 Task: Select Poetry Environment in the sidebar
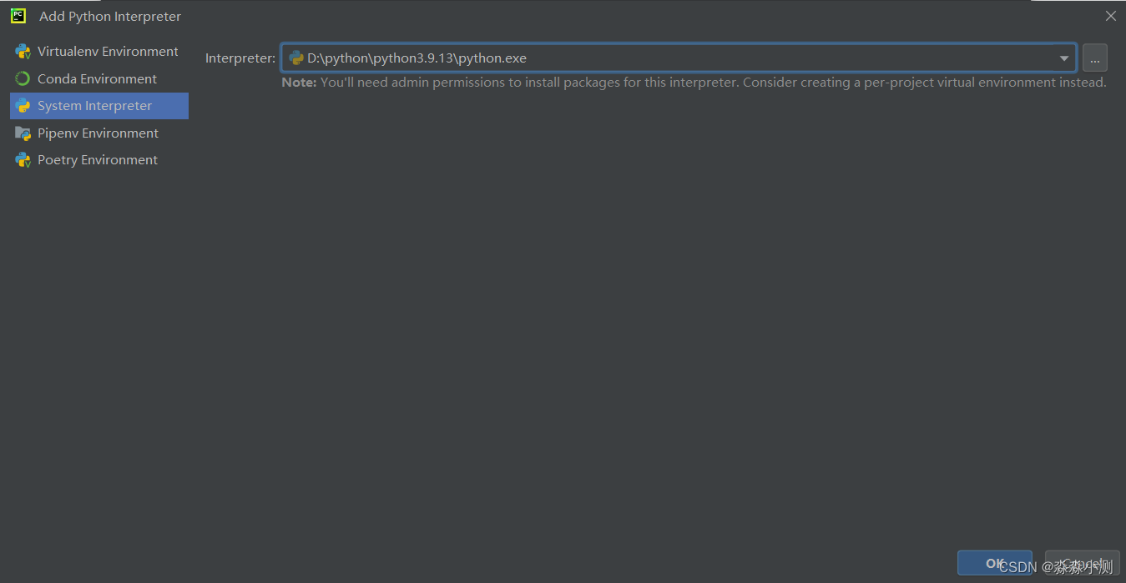point(98,160)
